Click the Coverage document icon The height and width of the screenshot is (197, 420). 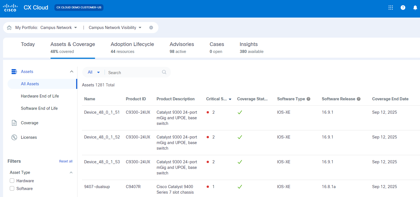tap(14, 123)
